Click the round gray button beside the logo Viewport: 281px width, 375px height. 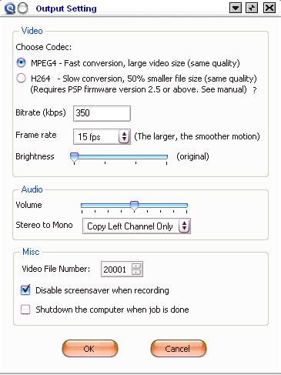click(23, 8)
